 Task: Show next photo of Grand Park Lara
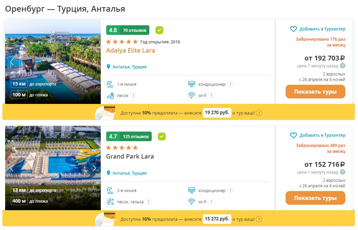(95, 168)
